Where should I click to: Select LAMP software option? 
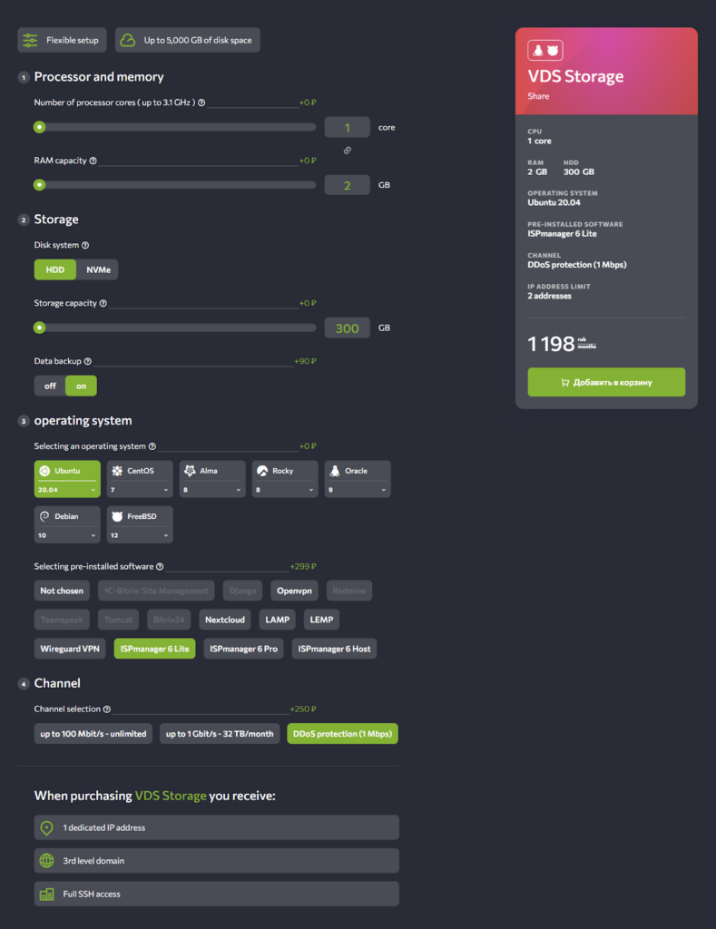(x=278, y=620)
